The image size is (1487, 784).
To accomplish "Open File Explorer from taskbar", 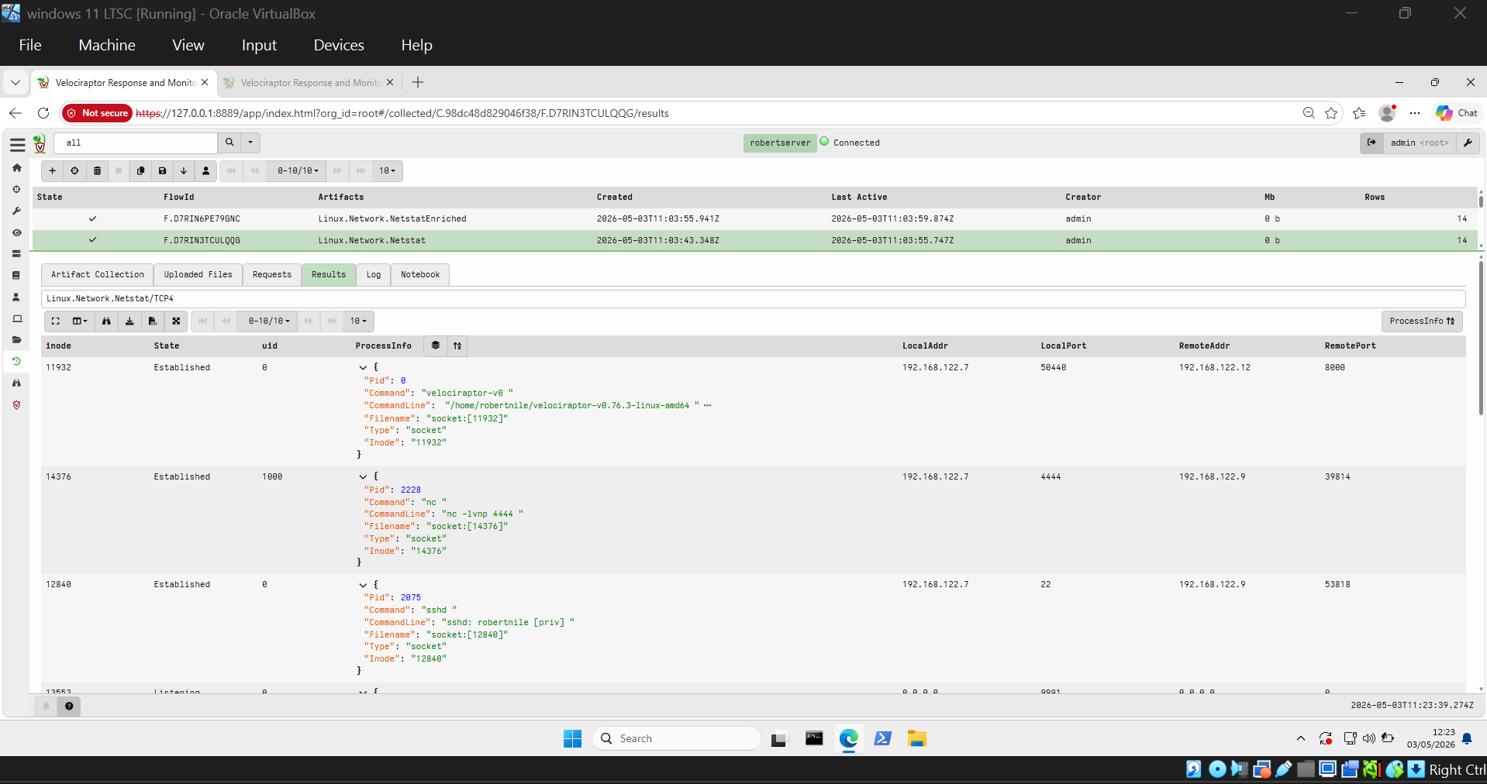I will tap(917, 738).
